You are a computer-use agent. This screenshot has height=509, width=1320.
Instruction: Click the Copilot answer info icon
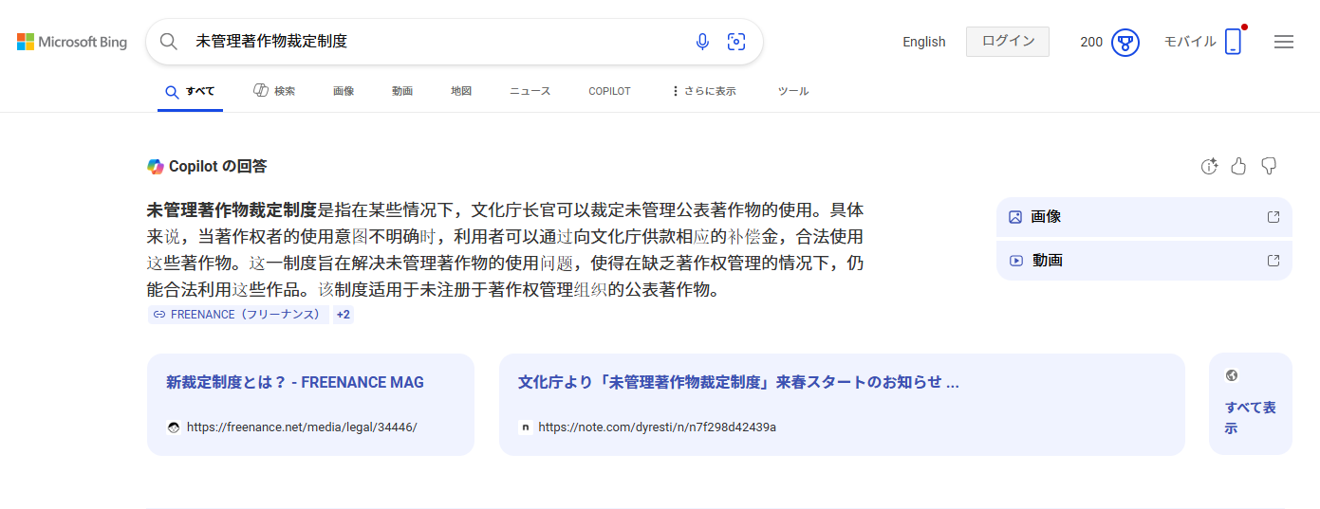tap(1208, 167)
